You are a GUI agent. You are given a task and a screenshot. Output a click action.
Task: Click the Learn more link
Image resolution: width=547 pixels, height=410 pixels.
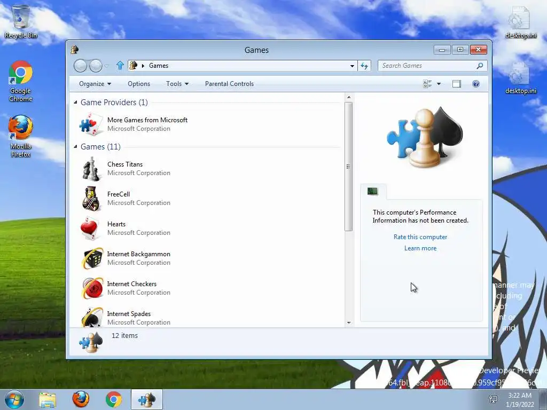[420, 248]
